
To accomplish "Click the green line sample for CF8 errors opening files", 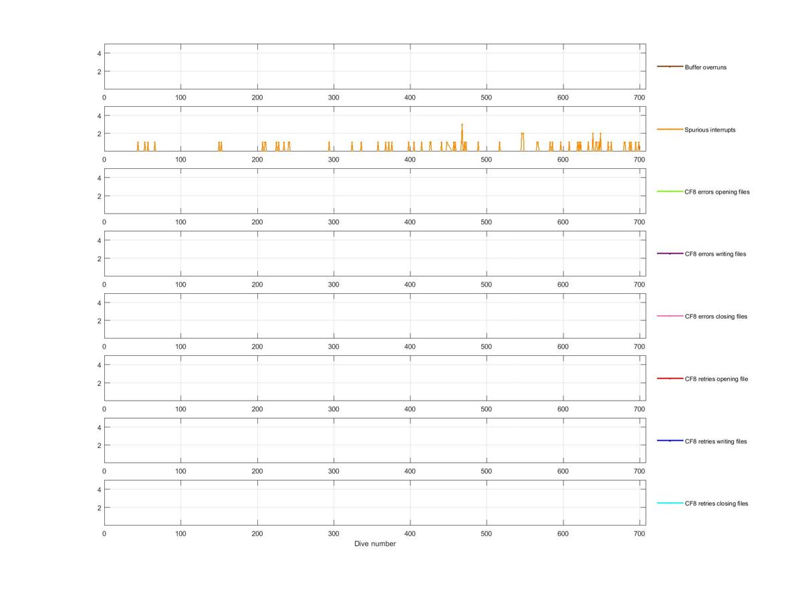I will click(x=670, y=191).
